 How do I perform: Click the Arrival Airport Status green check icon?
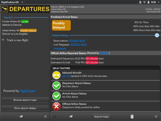point(56,96)
